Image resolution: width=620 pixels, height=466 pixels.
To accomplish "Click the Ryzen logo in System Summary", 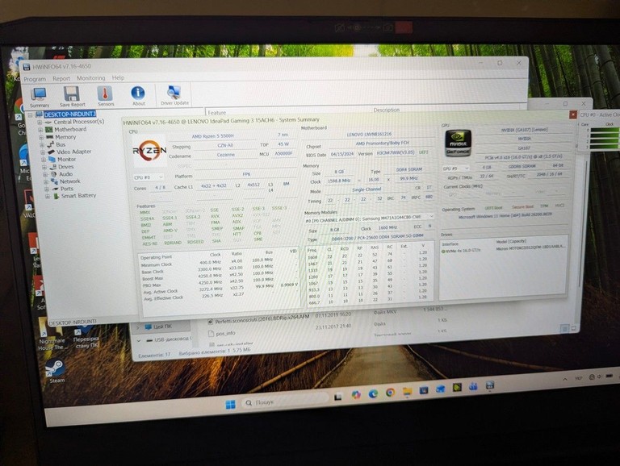I will [x=149, y=151].
